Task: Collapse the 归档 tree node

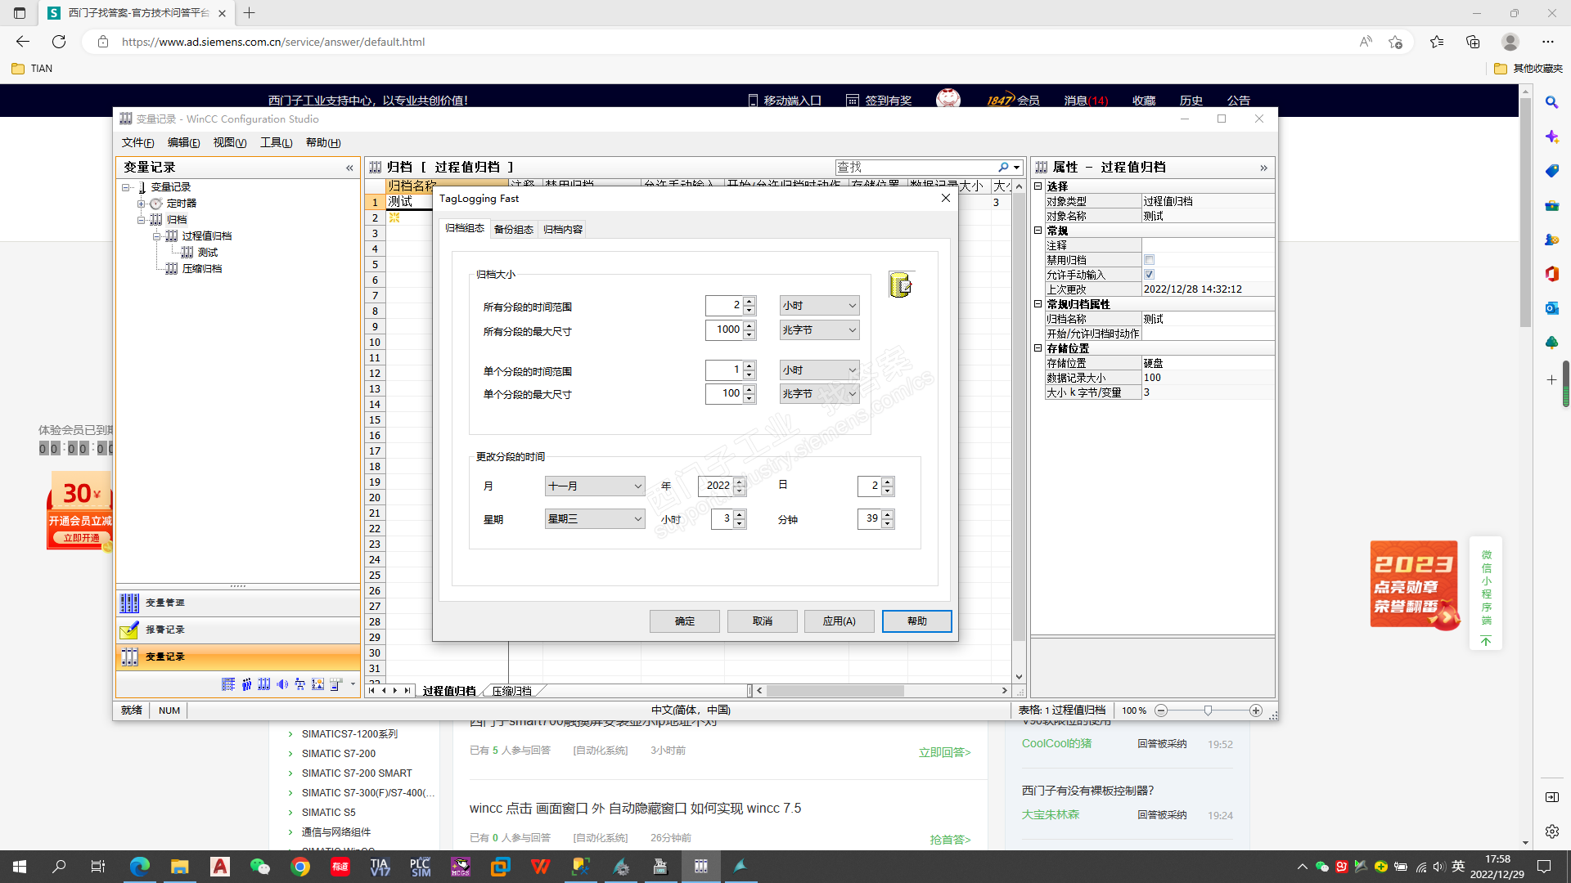Action: (141, 220)
